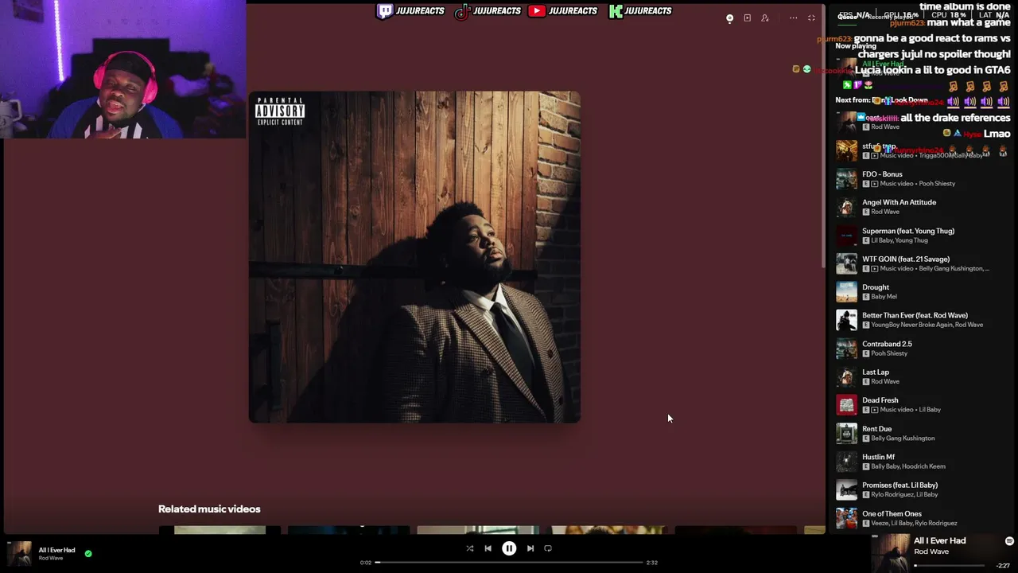Play 'Contraband 2.5' from the queue

pyautogui.click(x=923, y=349)
